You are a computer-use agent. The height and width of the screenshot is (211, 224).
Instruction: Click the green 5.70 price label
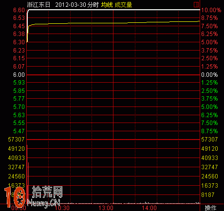click(x=19, y=107)
